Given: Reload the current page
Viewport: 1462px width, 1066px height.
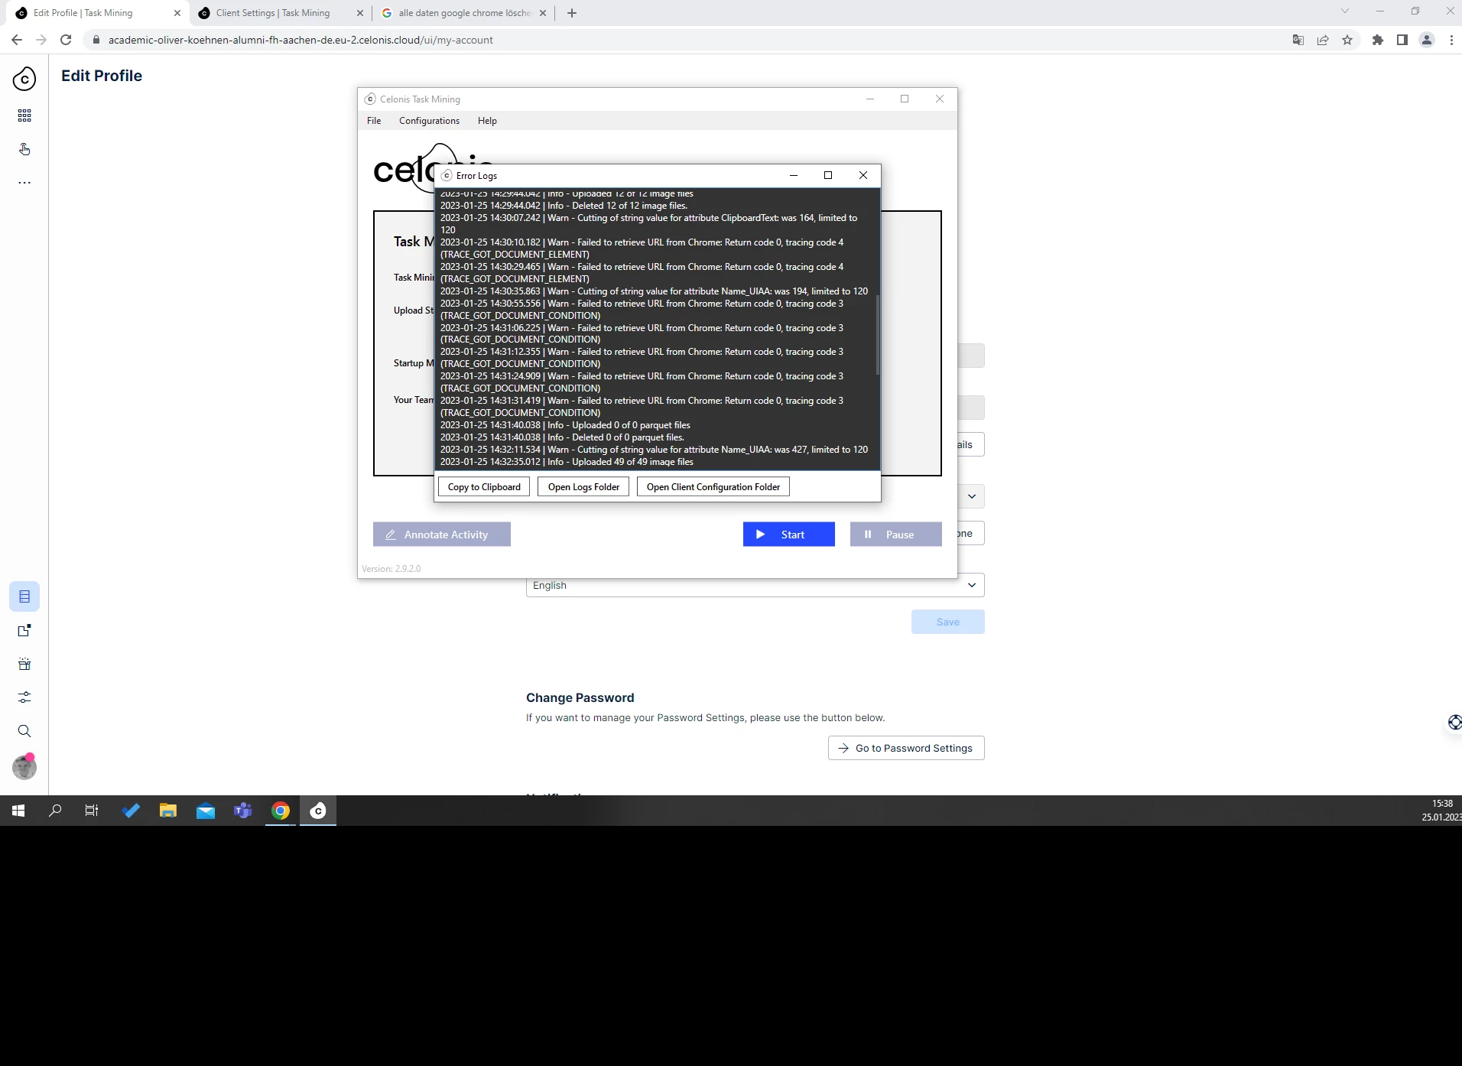Looking at the screenshot, I should click(x=66, y=40).
